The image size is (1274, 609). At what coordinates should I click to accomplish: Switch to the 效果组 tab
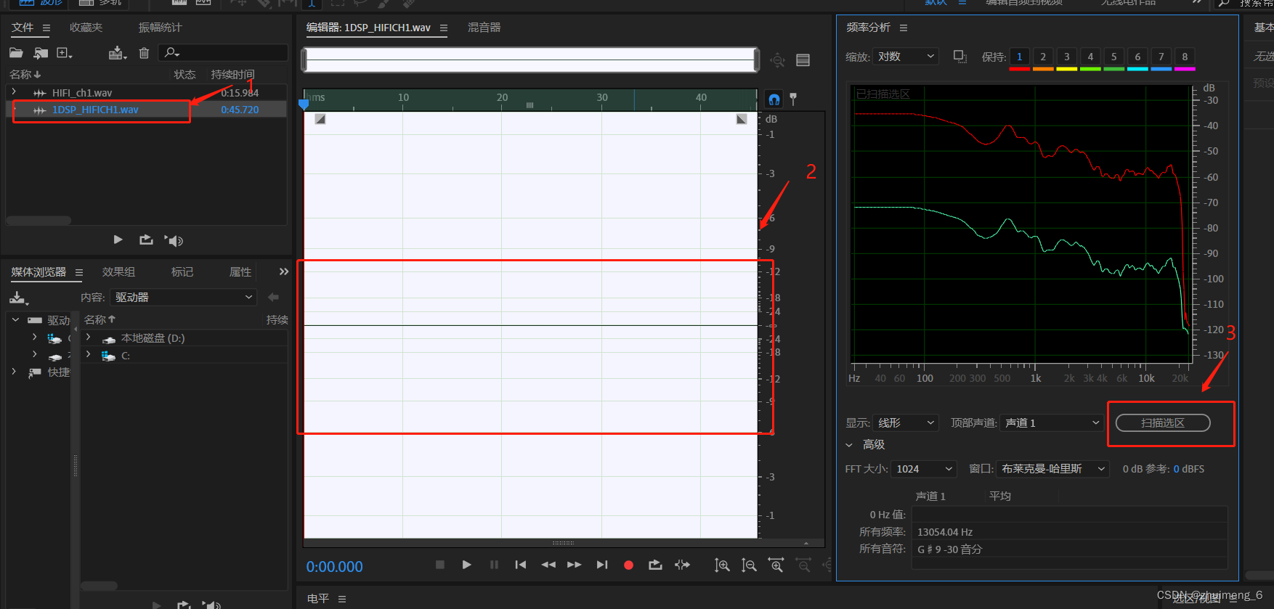(118, 271)
